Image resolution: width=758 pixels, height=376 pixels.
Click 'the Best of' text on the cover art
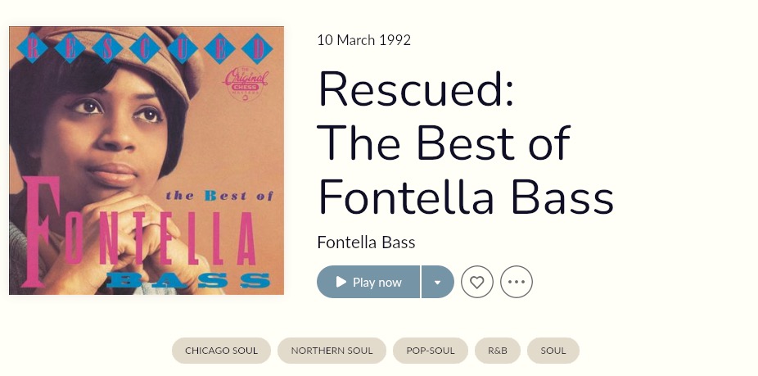coord(219,196)
